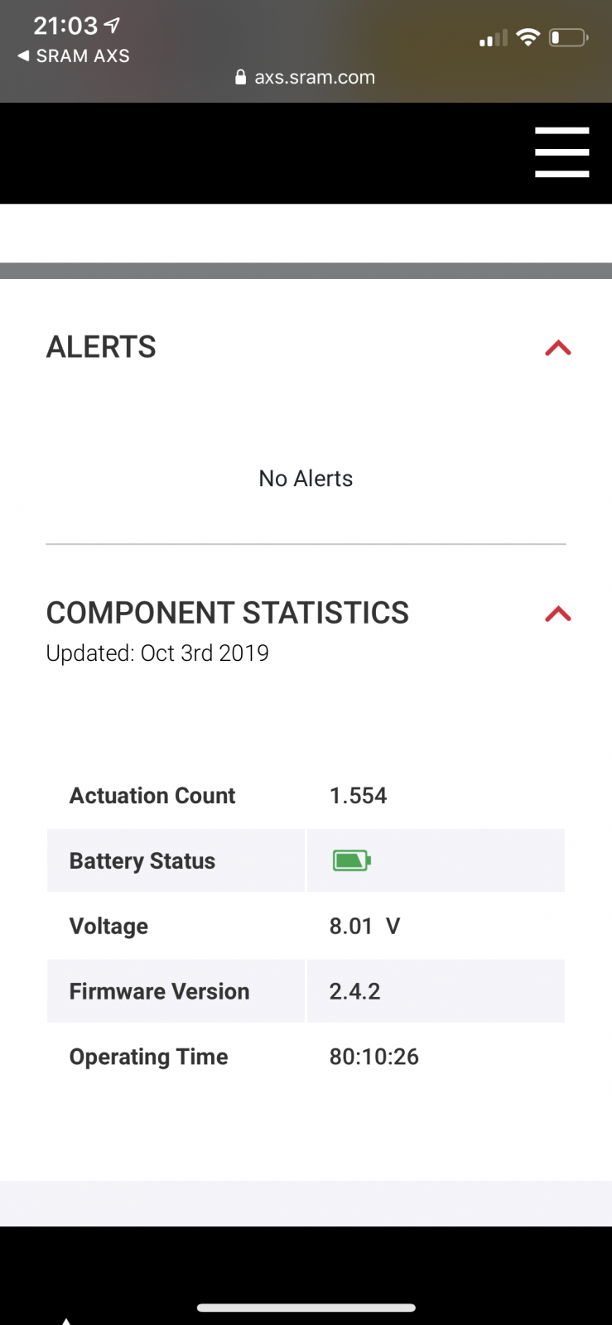Click the COMPONENT STATISTICS heading
612x1325 pixels.
227,613
